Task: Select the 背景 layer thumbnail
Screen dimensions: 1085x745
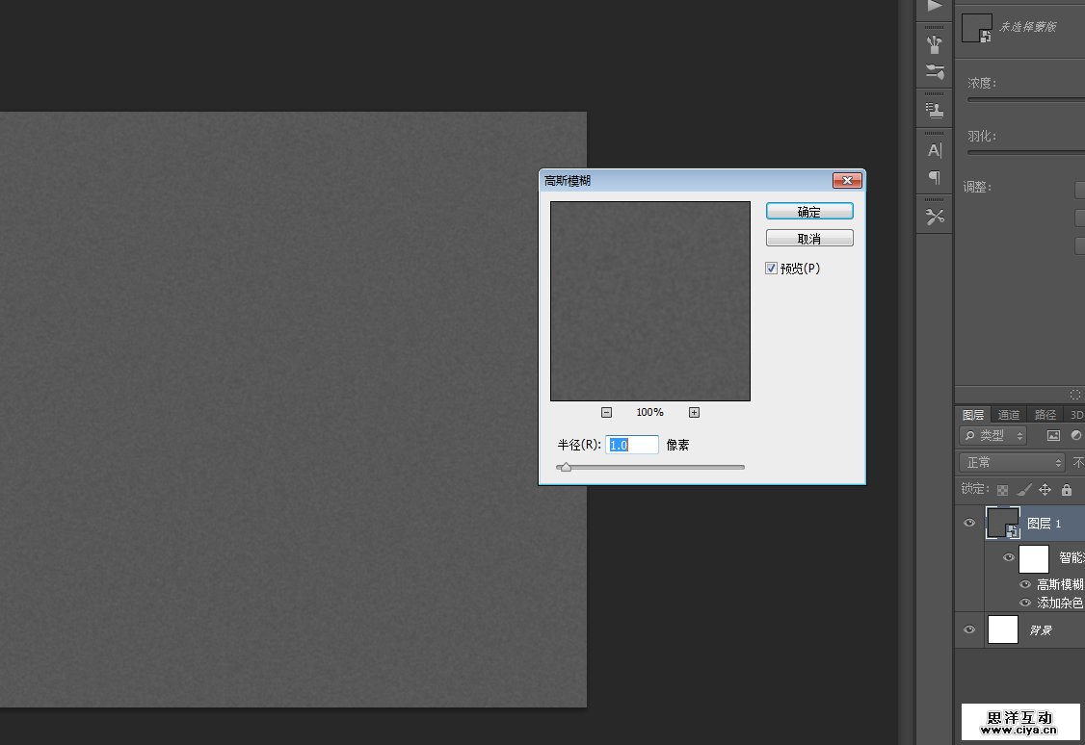Action: [1003, 629]
